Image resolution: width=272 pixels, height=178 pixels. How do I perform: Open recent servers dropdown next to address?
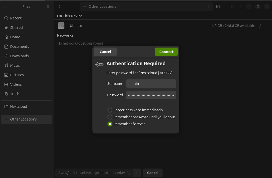[x=137, y=173]
